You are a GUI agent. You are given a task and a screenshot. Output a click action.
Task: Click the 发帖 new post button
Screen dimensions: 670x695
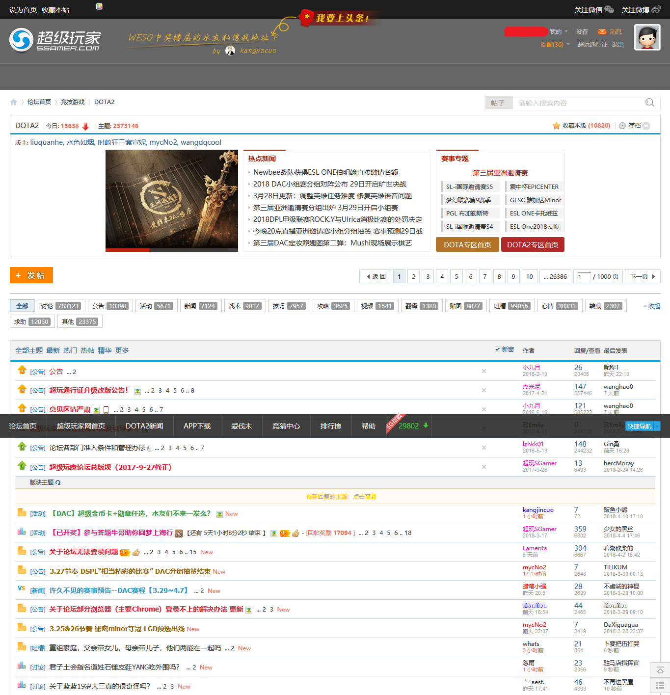31,275
